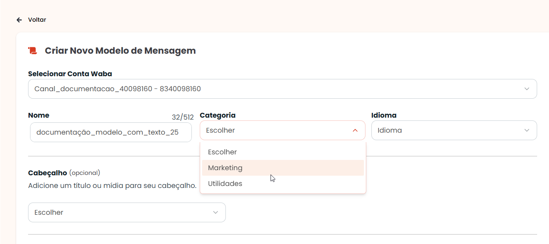Click the 32/512 character counter
549x244 pixels.
(183, 117)
